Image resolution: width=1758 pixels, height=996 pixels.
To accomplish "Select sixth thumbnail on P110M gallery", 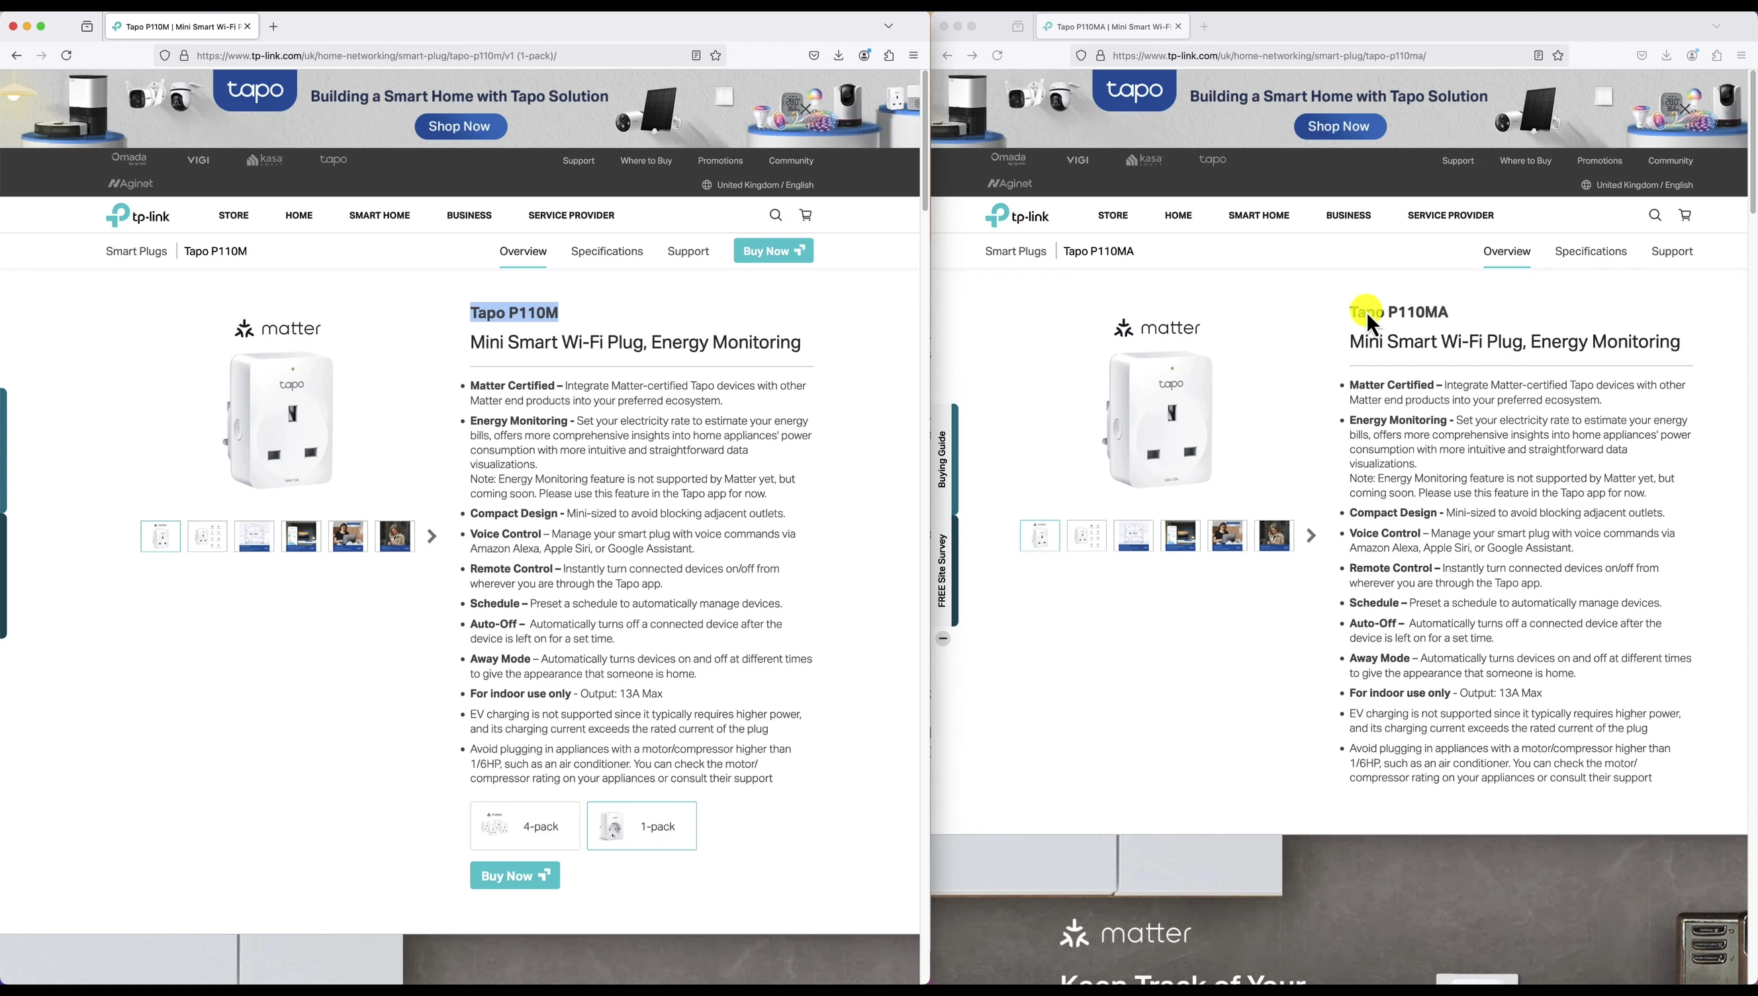I will [x=394, y=536].
